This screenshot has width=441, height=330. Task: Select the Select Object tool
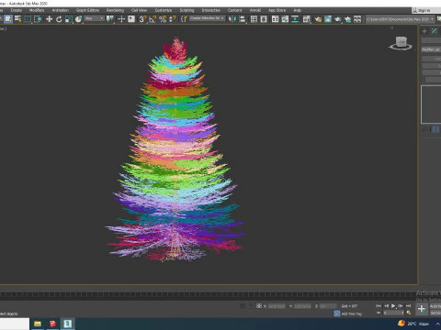click(8, 19)
